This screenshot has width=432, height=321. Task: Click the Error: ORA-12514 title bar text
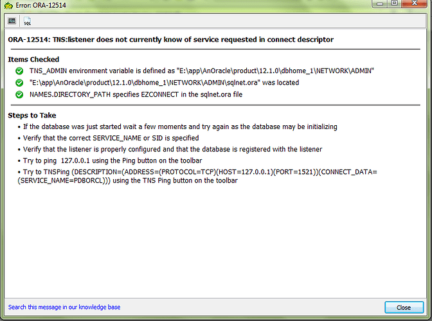[x=45, y=5]
